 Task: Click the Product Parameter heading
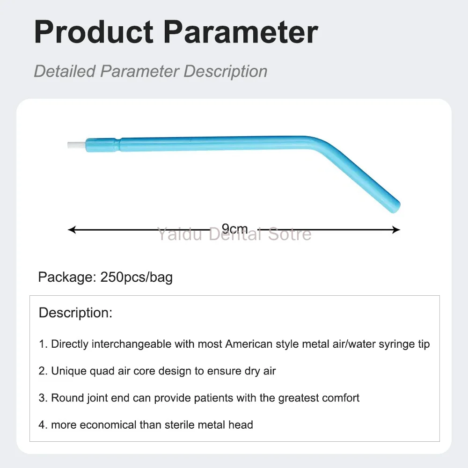[176, 32]
